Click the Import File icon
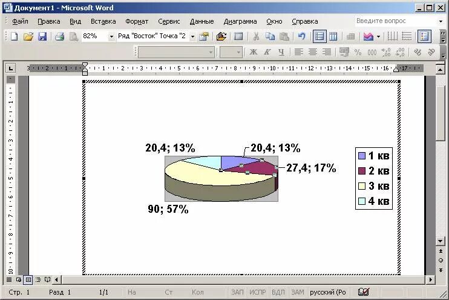Screen dimensions: 449x300 click(221, 36)
